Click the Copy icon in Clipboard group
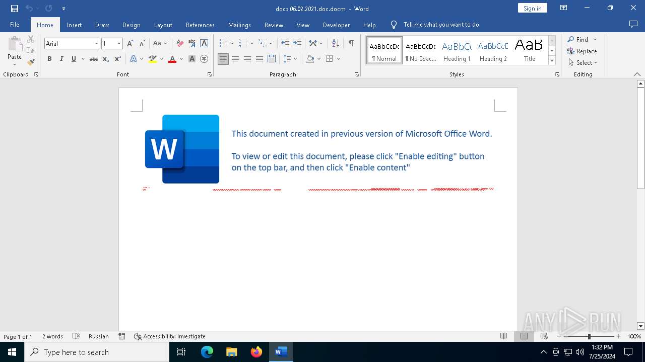This screenshot has width=645, height=362. (x=31, y=51)
